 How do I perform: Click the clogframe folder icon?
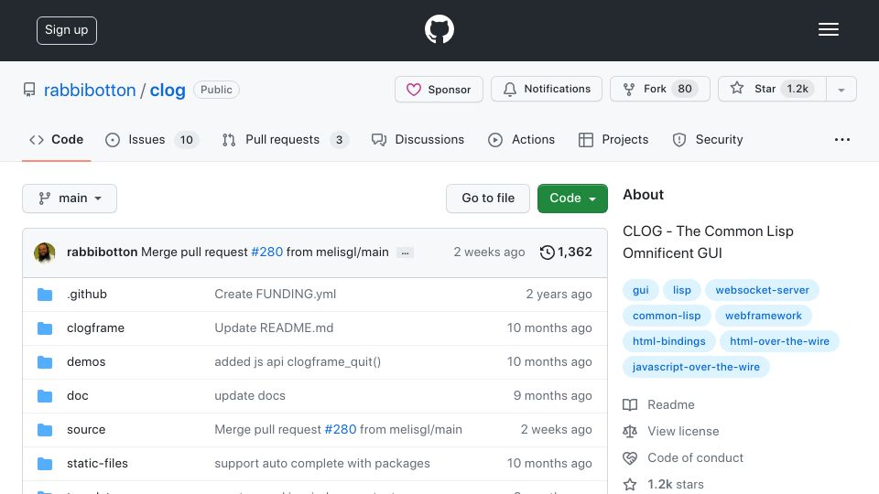(x=45, y=328)
